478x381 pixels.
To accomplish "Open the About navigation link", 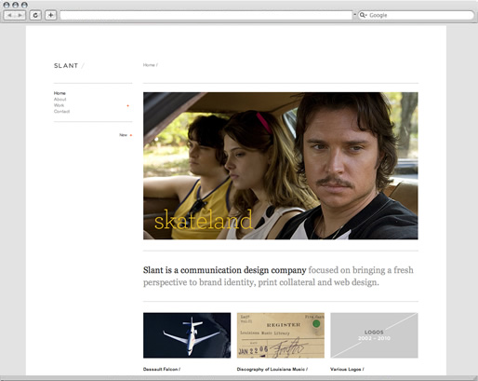I will tap(60, 99).
